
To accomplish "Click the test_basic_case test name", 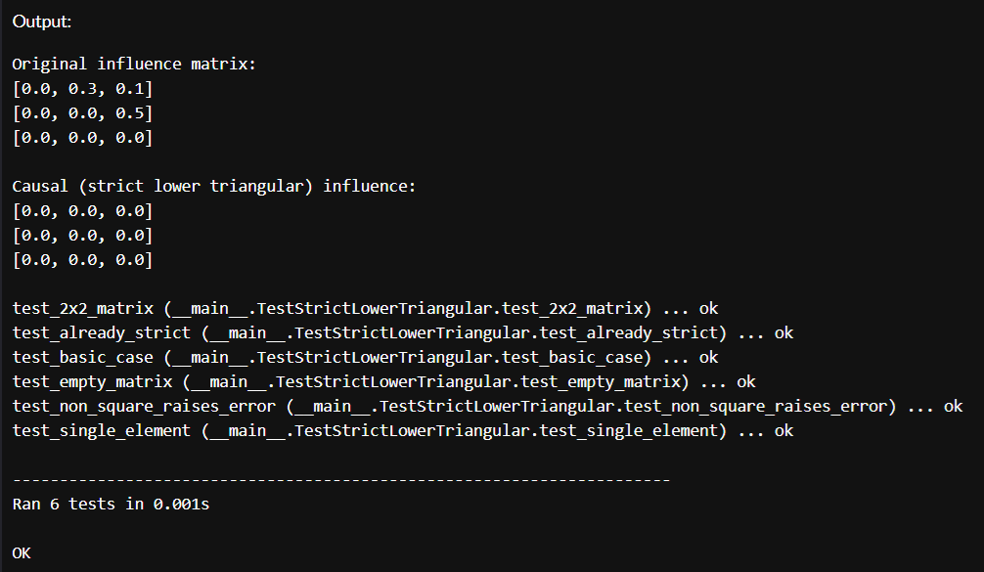I will tap(82, 357).
